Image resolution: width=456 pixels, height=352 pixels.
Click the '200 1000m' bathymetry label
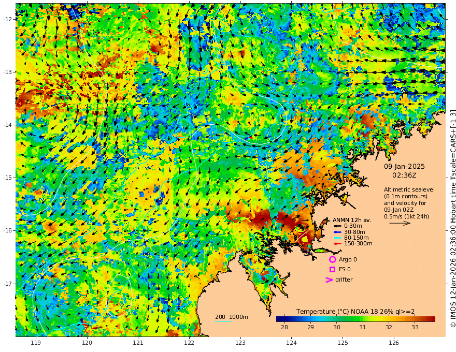[232, 317]
